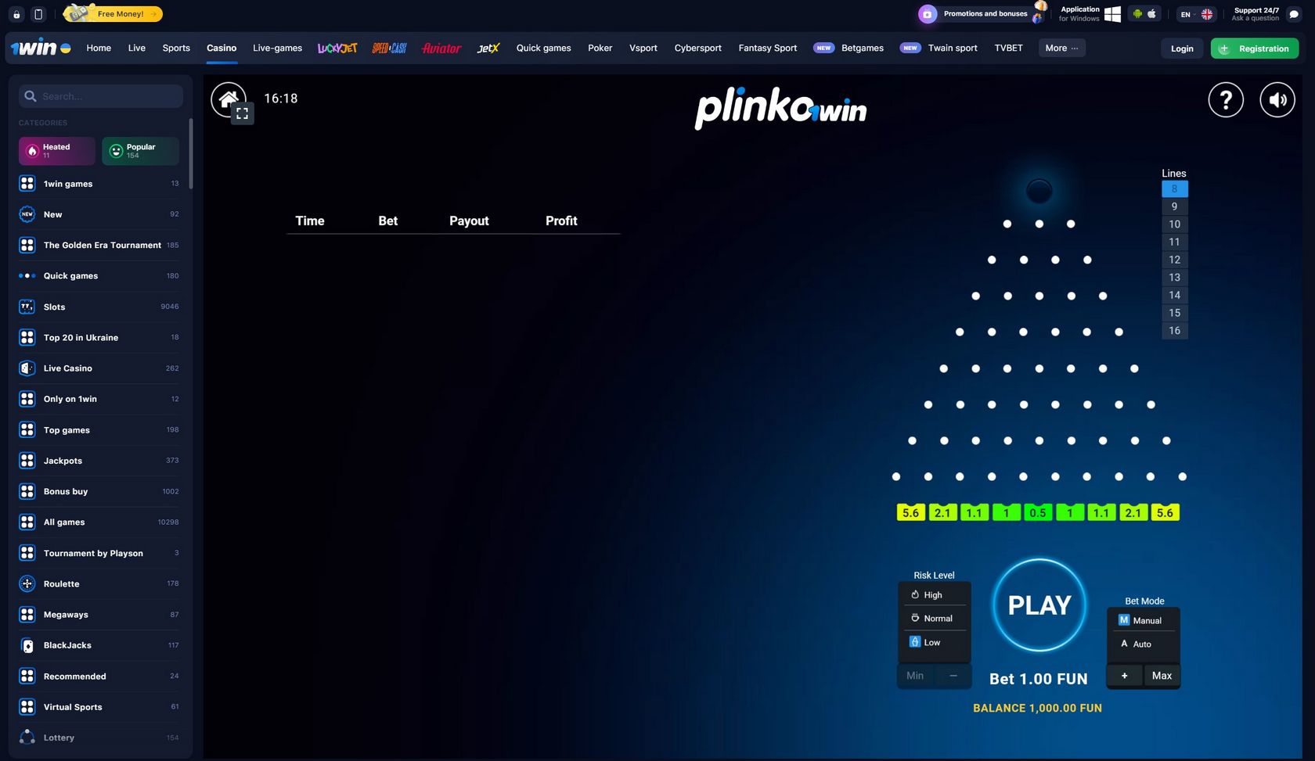Click the sidebar scrollbar

[x=191, y=153]
